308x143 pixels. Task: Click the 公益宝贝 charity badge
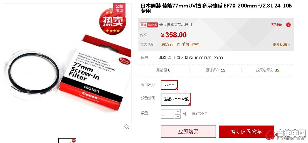(x=119, y=9)
